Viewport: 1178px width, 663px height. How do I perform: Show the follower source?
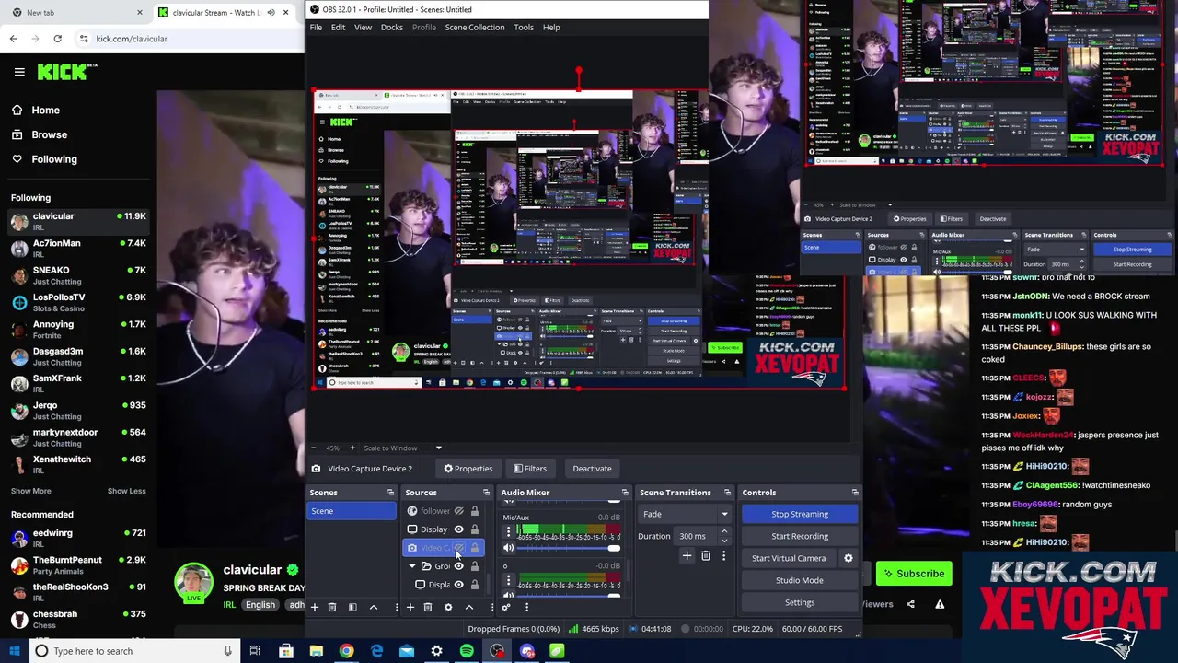458,511
